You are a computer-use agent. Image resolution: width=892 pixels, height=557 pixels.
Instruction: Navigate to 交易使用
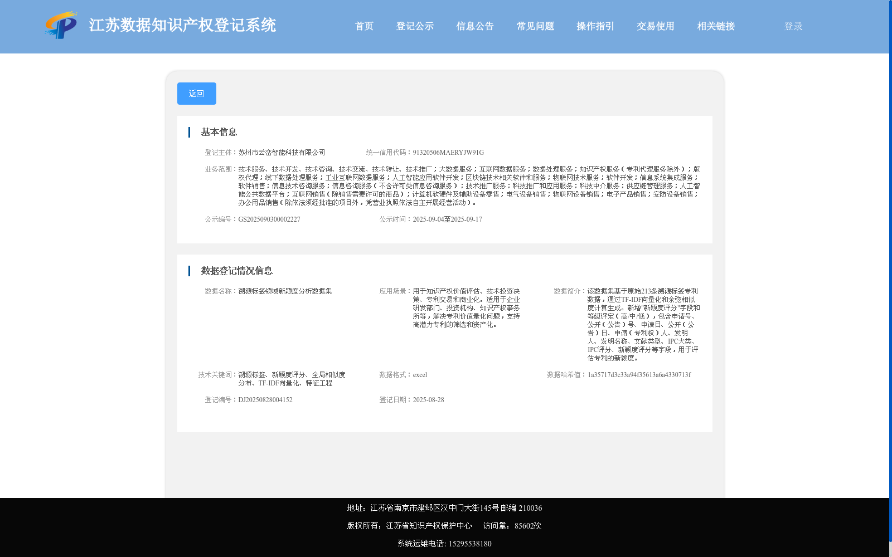point(656,26)
